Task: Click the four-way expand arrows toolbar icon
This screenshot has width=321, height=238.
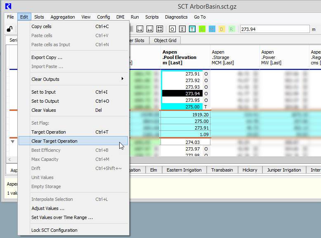Action: pyautogui.click(x=160, y=29)
